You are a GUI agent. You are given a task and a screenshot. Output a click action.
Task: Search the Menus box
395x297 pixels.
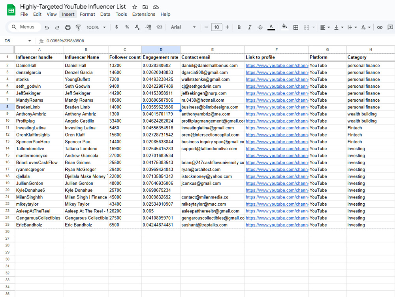(24, 27)
